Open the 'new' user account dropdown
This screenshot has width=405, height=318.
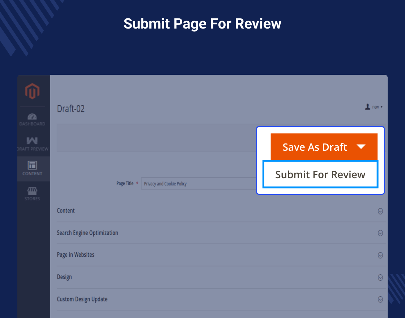[377, 107]
